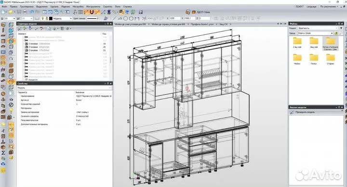Open the Папка folder path dropdown
Screen dimensions: 347x187
pyautogui.click(x=315, y=33)
